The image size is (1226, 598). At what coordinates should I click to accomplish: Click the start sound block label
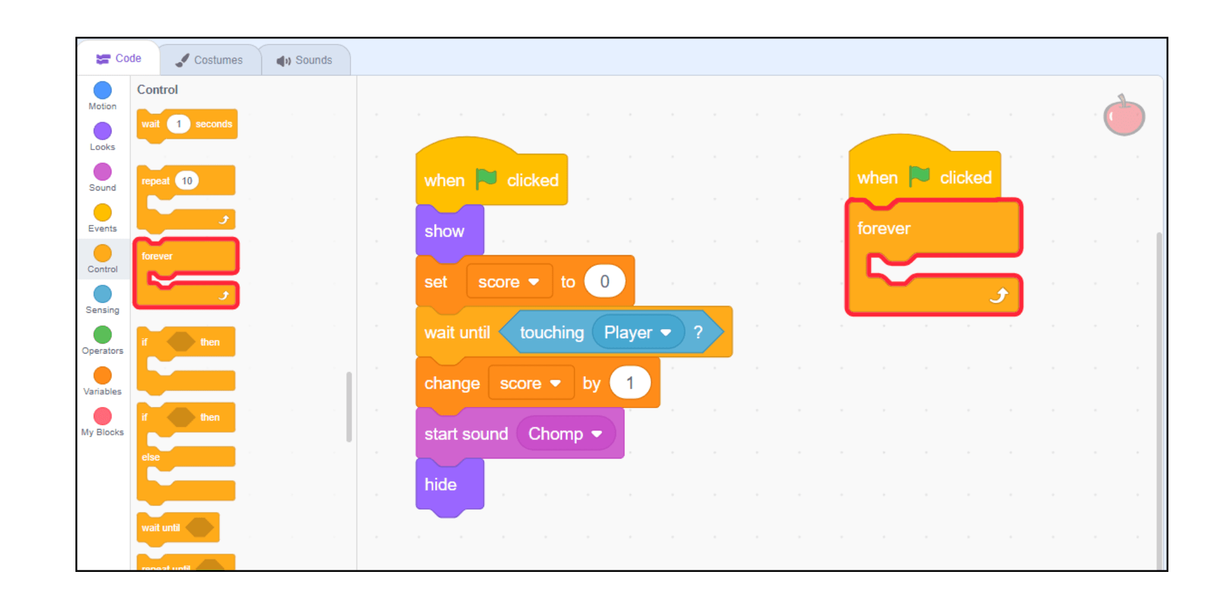[466, 434]
